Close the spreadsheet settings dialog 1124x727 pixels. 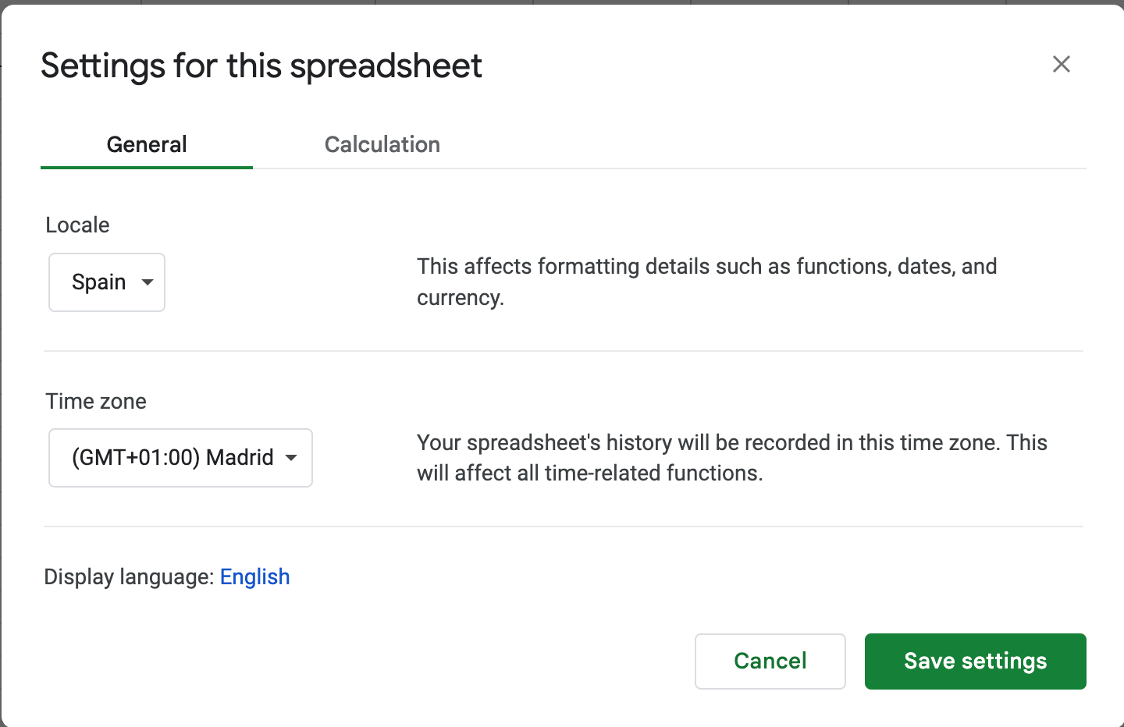1061,64
